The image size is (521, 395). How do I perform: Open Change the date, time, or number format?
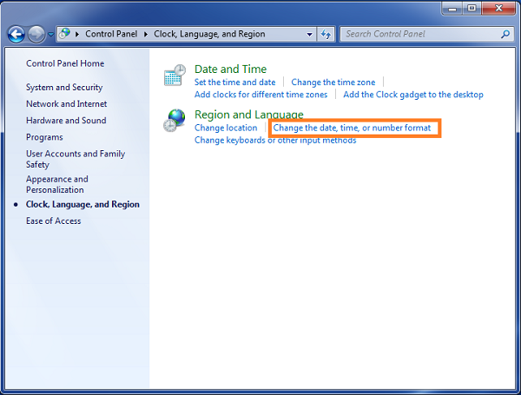coord(352,128)
